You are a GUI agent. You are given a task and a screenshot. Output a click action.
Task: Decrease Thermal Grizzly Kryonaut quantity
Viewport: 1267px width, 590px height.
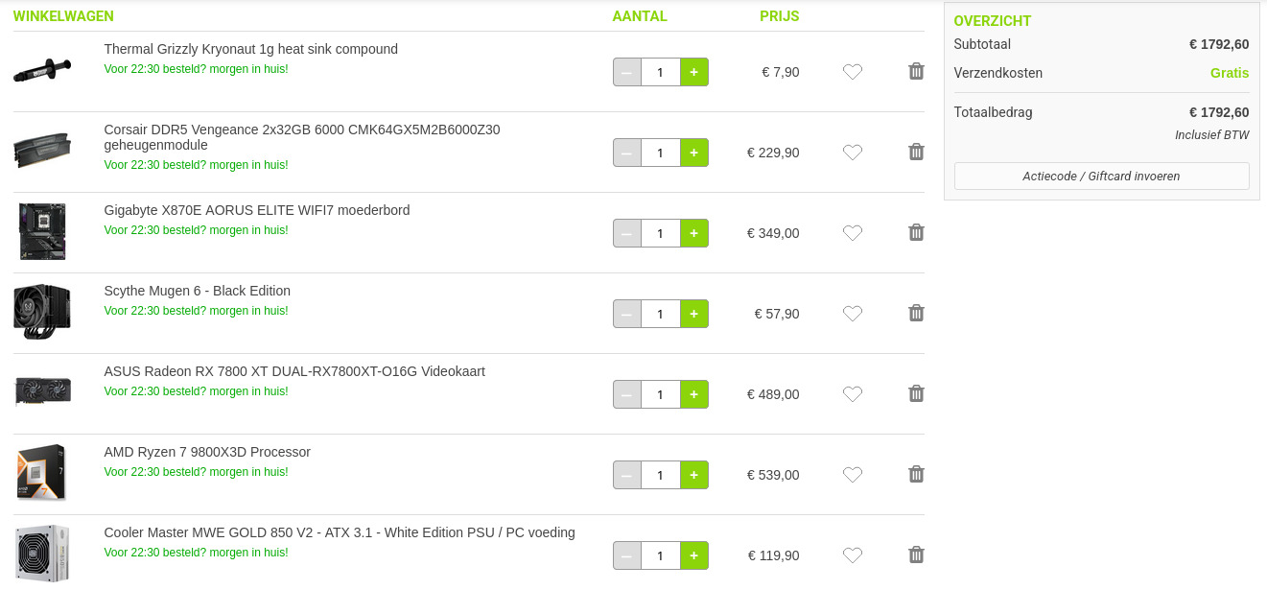[627, 72]
